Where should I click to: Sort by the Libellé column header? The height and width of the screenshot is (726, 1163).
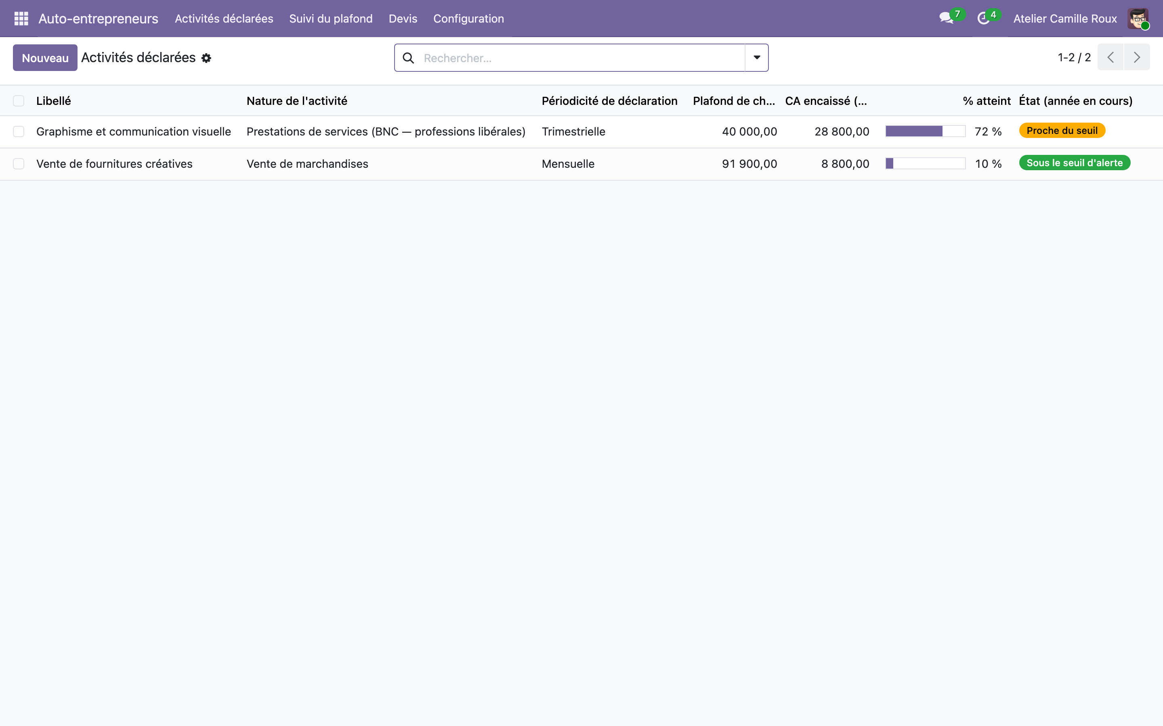click(x=53, y=101)
